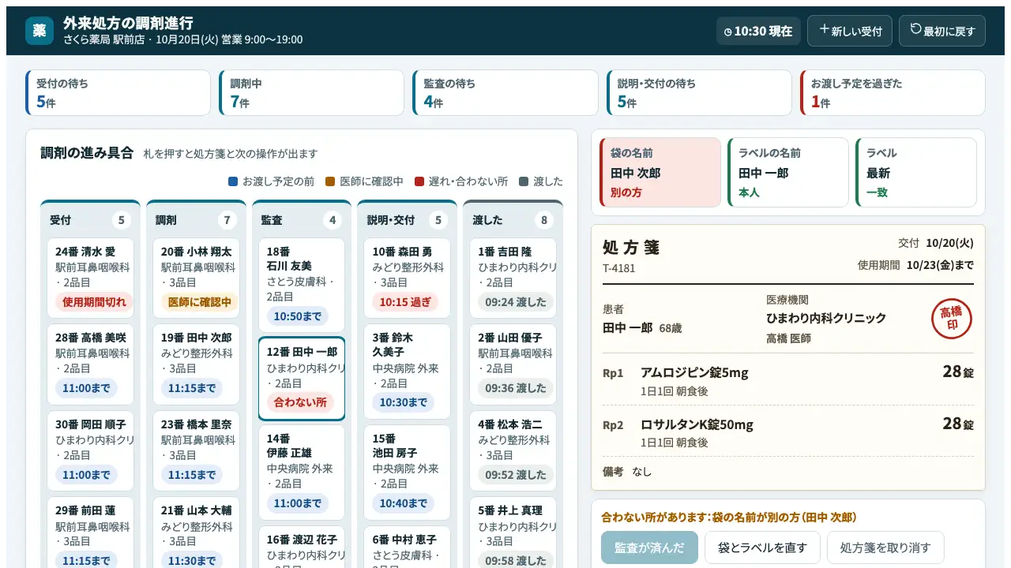Viewport: 1011px width, 568px height.
Task: Open handed-over card 1番 吉田 隆
Action: click(513, 278)
